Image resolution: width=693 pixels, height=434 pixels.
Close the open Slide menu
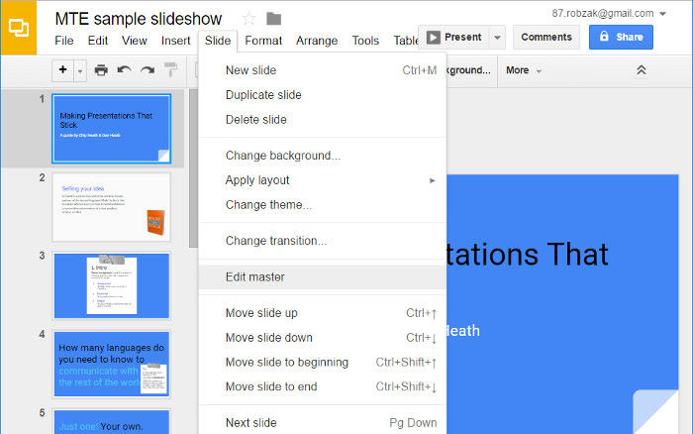[x=218, y=41]
